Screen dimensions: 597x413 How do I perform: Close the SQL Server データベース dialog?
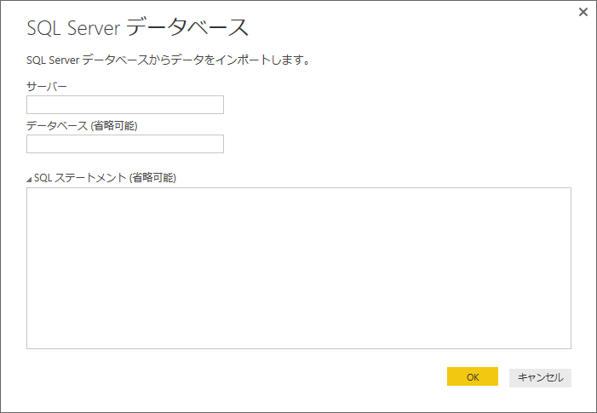(583, 12)
